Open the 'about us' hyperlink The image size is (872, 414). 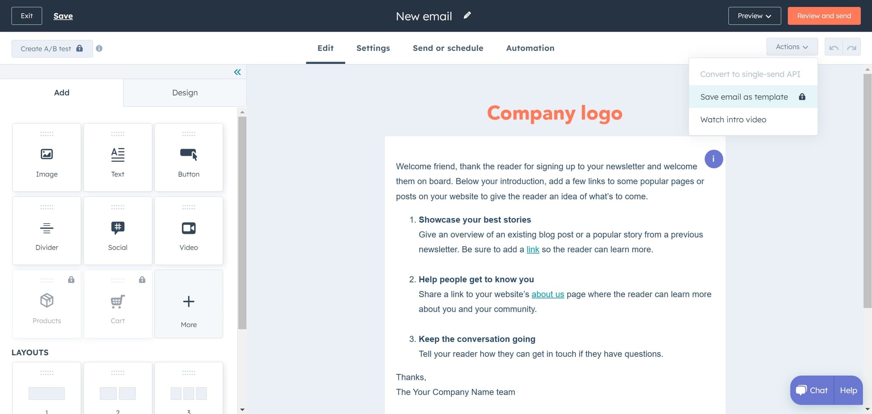coord(548,294)
